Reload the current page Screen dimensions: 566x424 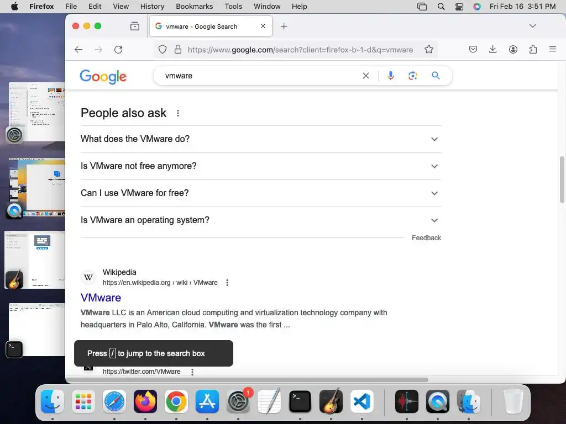(118, 49)
